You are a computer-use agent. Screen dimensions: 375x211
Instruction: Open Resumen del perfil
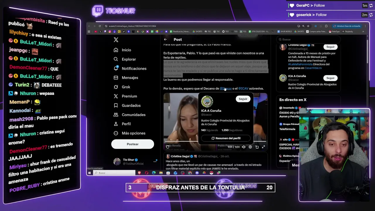pyautogui.click(x=226, y=138)
